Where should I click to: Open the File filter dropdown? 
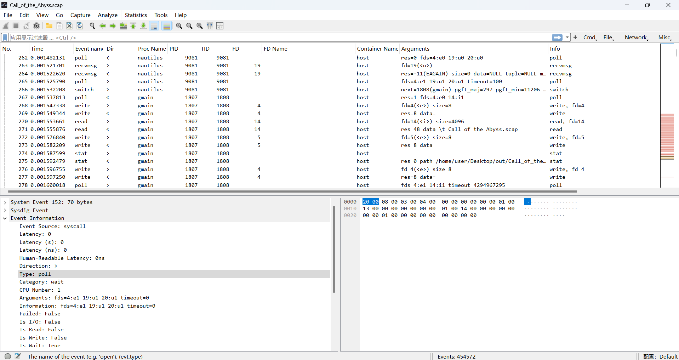point(609,38)
